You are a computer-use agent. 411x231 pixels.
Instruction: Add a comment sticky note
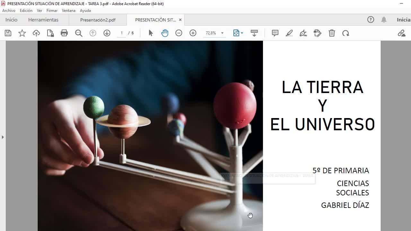pos(275,33)
